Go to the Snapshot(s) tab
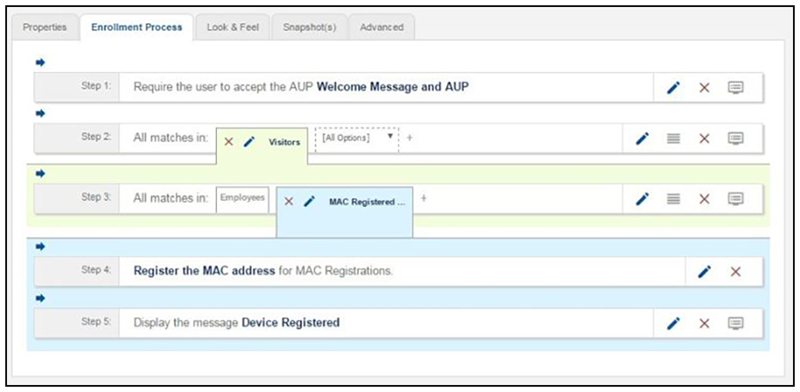 [x=309, y=28]
